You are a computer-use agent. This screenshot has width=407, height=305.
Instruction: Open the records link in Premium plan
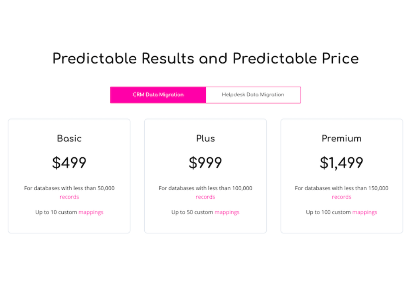[x=341, y=197]
